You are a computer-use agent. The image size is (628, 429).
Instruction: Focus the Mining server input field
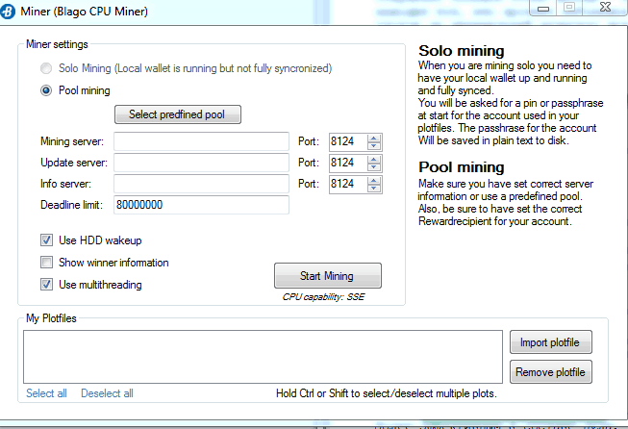pyautogui.click(x=201, y=141)
